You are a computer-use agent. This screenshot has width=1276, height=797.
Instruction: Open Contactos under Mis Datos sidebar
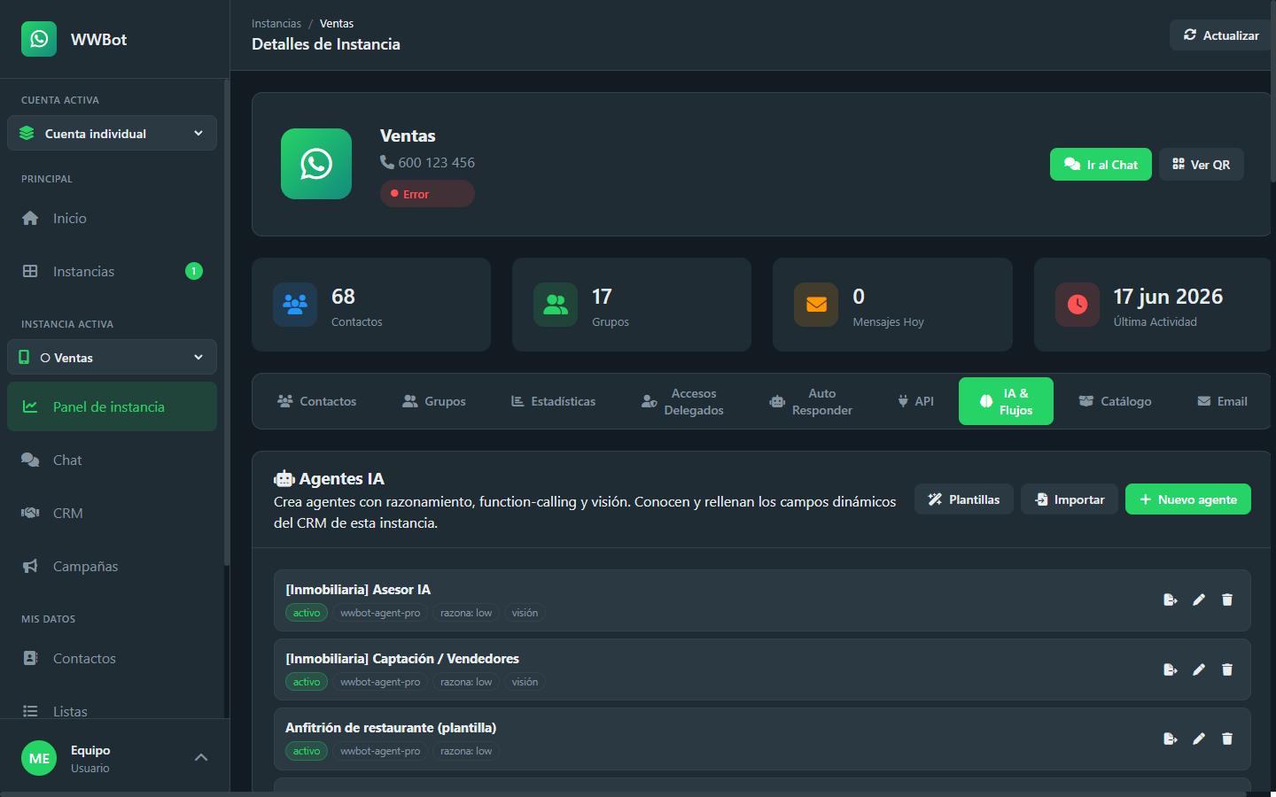112,658
